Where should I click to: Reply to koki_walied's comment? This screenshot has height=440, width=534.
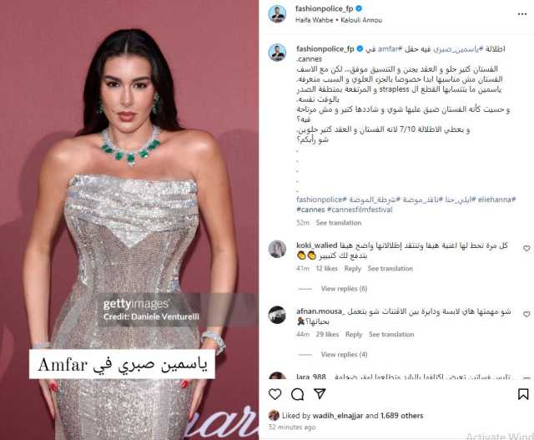click(352, 269)
